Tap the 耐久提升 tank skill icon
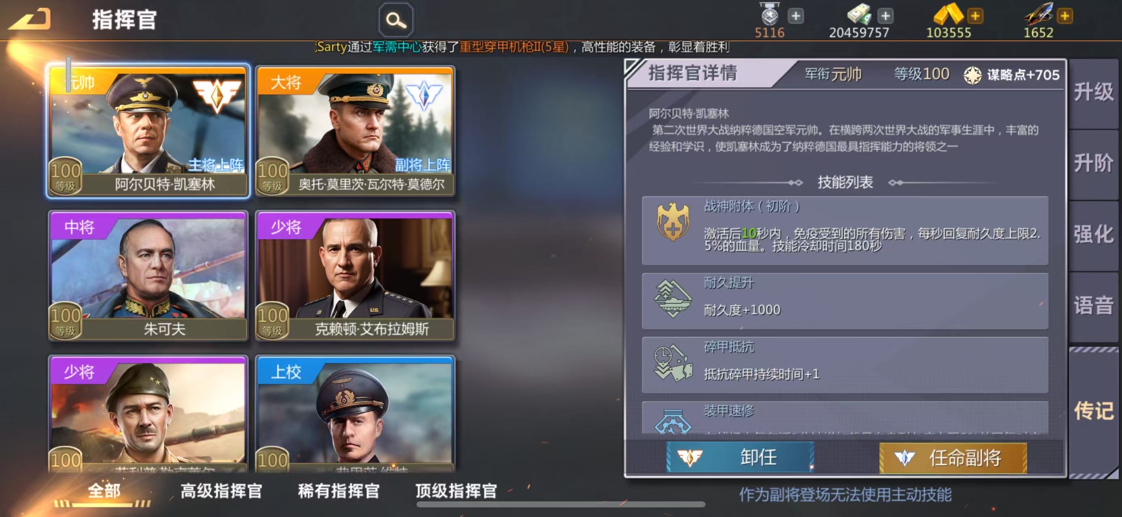This screenshot has width=1122, height=517. tap(673, 299)
